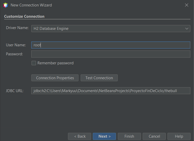Cancel the connection wizard
This screenshot has width=194, height=141.
[154, 136]
